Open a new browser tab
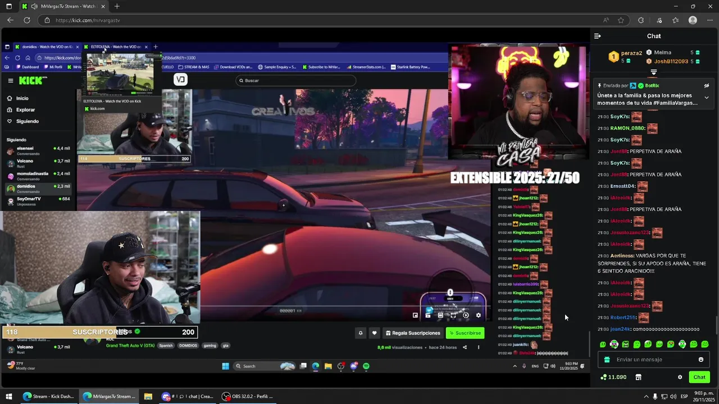Viewport: 719px width, 404px height. pos(117,6)
